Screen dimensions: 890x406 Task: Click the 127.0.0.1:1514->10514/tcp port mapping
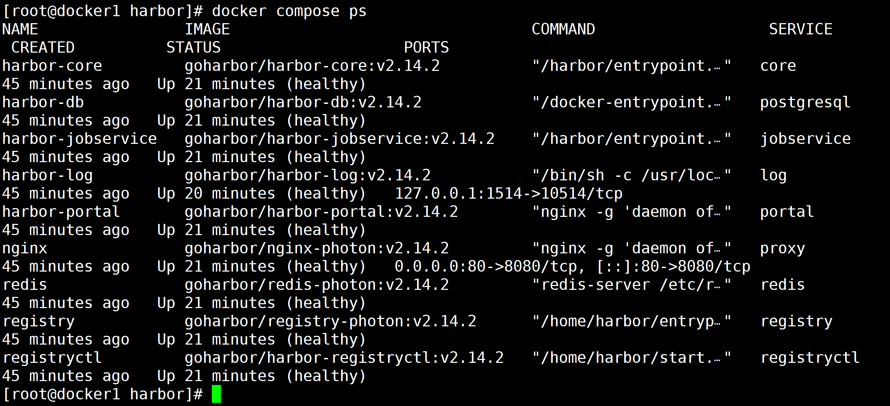tap(509, 193)
